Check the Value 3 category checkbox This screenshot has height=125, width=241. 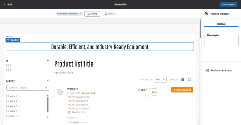tap(8, 106)
